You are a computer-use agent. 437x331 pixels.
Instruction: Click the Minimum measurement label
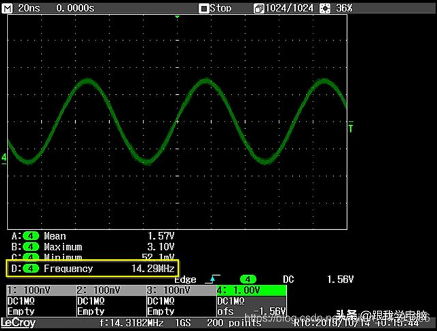point(63,257)
